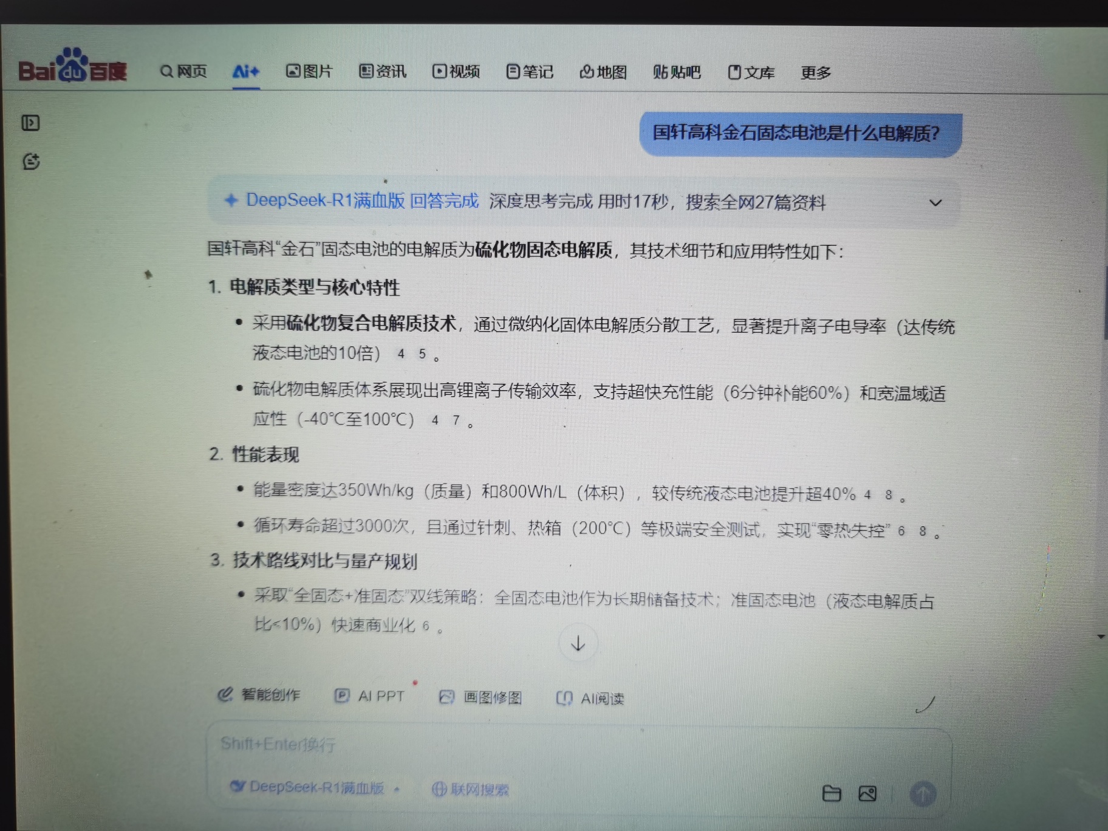Image resolution: width=1108 pixels, height=831 pixels.
Task: Click the scroll-to-bottom arrow button
Action: pos(578,643)
